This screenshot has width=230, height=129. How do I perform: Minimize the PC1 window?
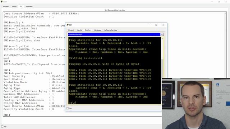[149, 25]
